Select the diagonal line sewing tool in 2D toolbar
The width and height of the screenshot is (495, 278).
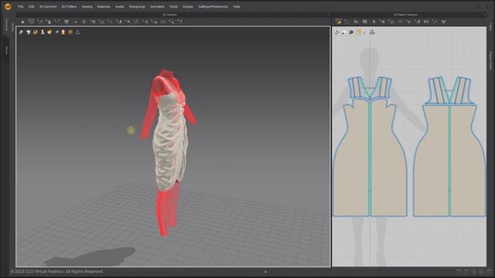[x=435, y=22]
